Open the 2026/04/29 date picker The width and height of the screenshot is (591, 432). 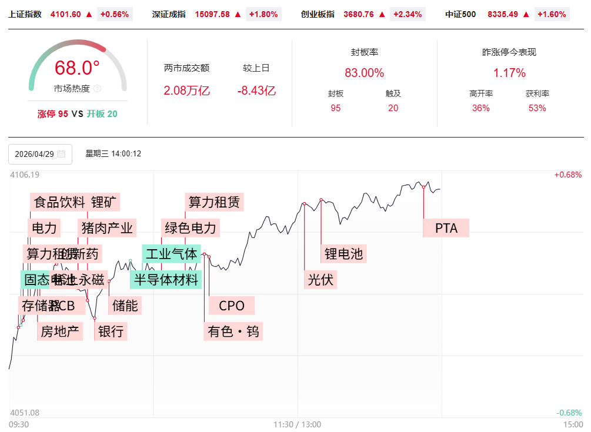coord(40,154)
